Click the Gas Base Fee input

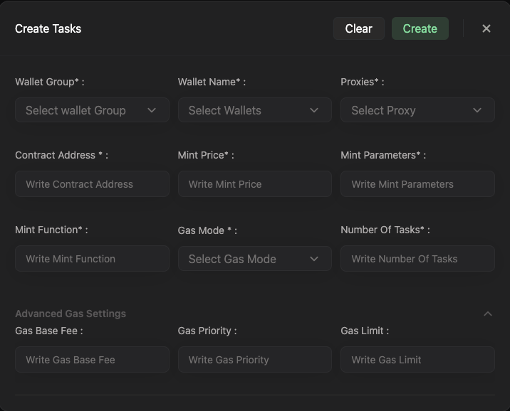(92, 360)
